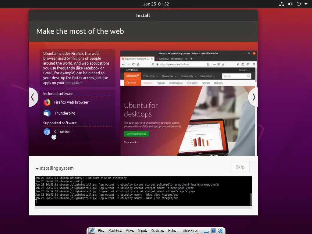Open the Developer dropdown in slideshow page
Screen dimensions: 312x234
[169, 76]
